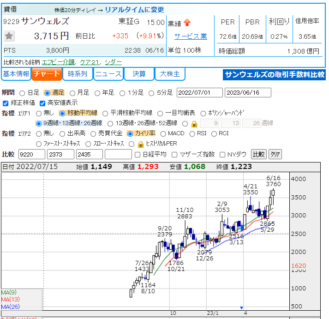Click the blue triangle marker on chart axis

click(x=241, y=307)
